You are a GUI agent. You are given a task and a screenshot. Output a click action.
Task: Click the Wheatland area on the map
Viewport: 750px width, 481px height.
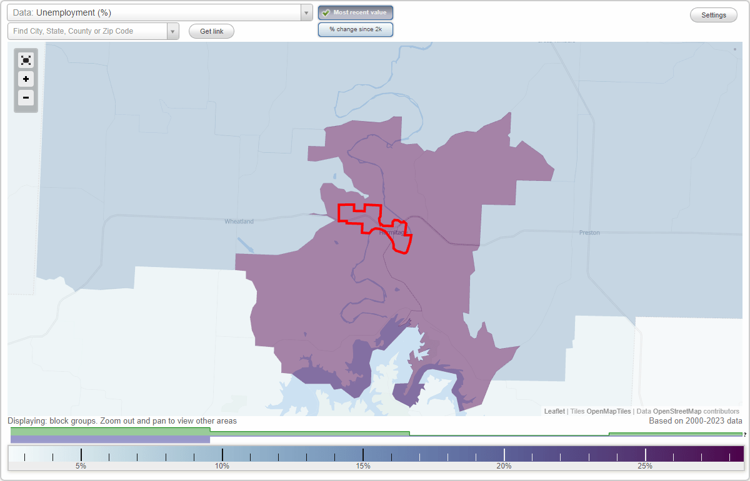(238, 221)
